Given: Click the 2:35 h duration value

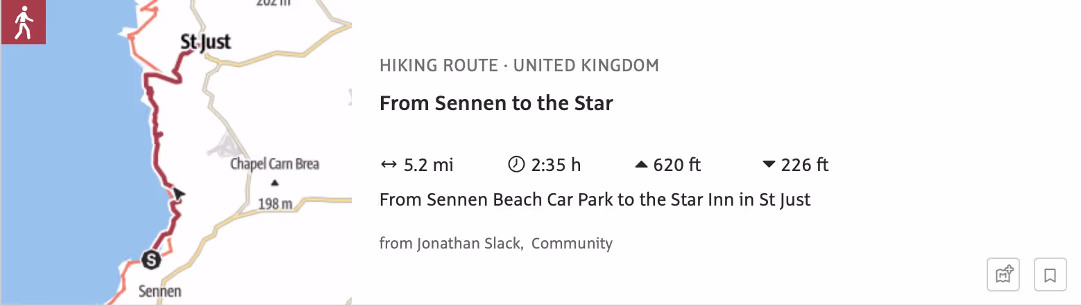Looking at the screenshot, I should point(556,165).
